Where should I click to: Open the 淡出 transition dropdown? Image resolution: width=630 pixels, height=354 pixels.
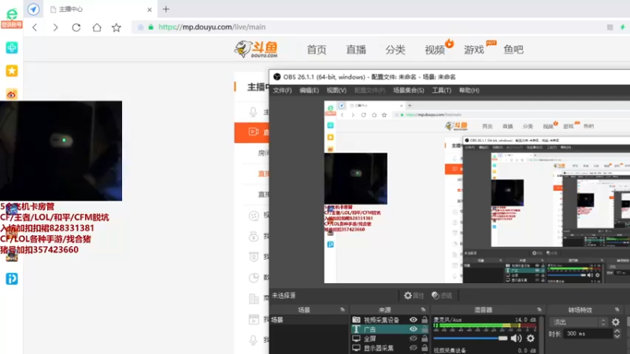(x=579, y=322)
